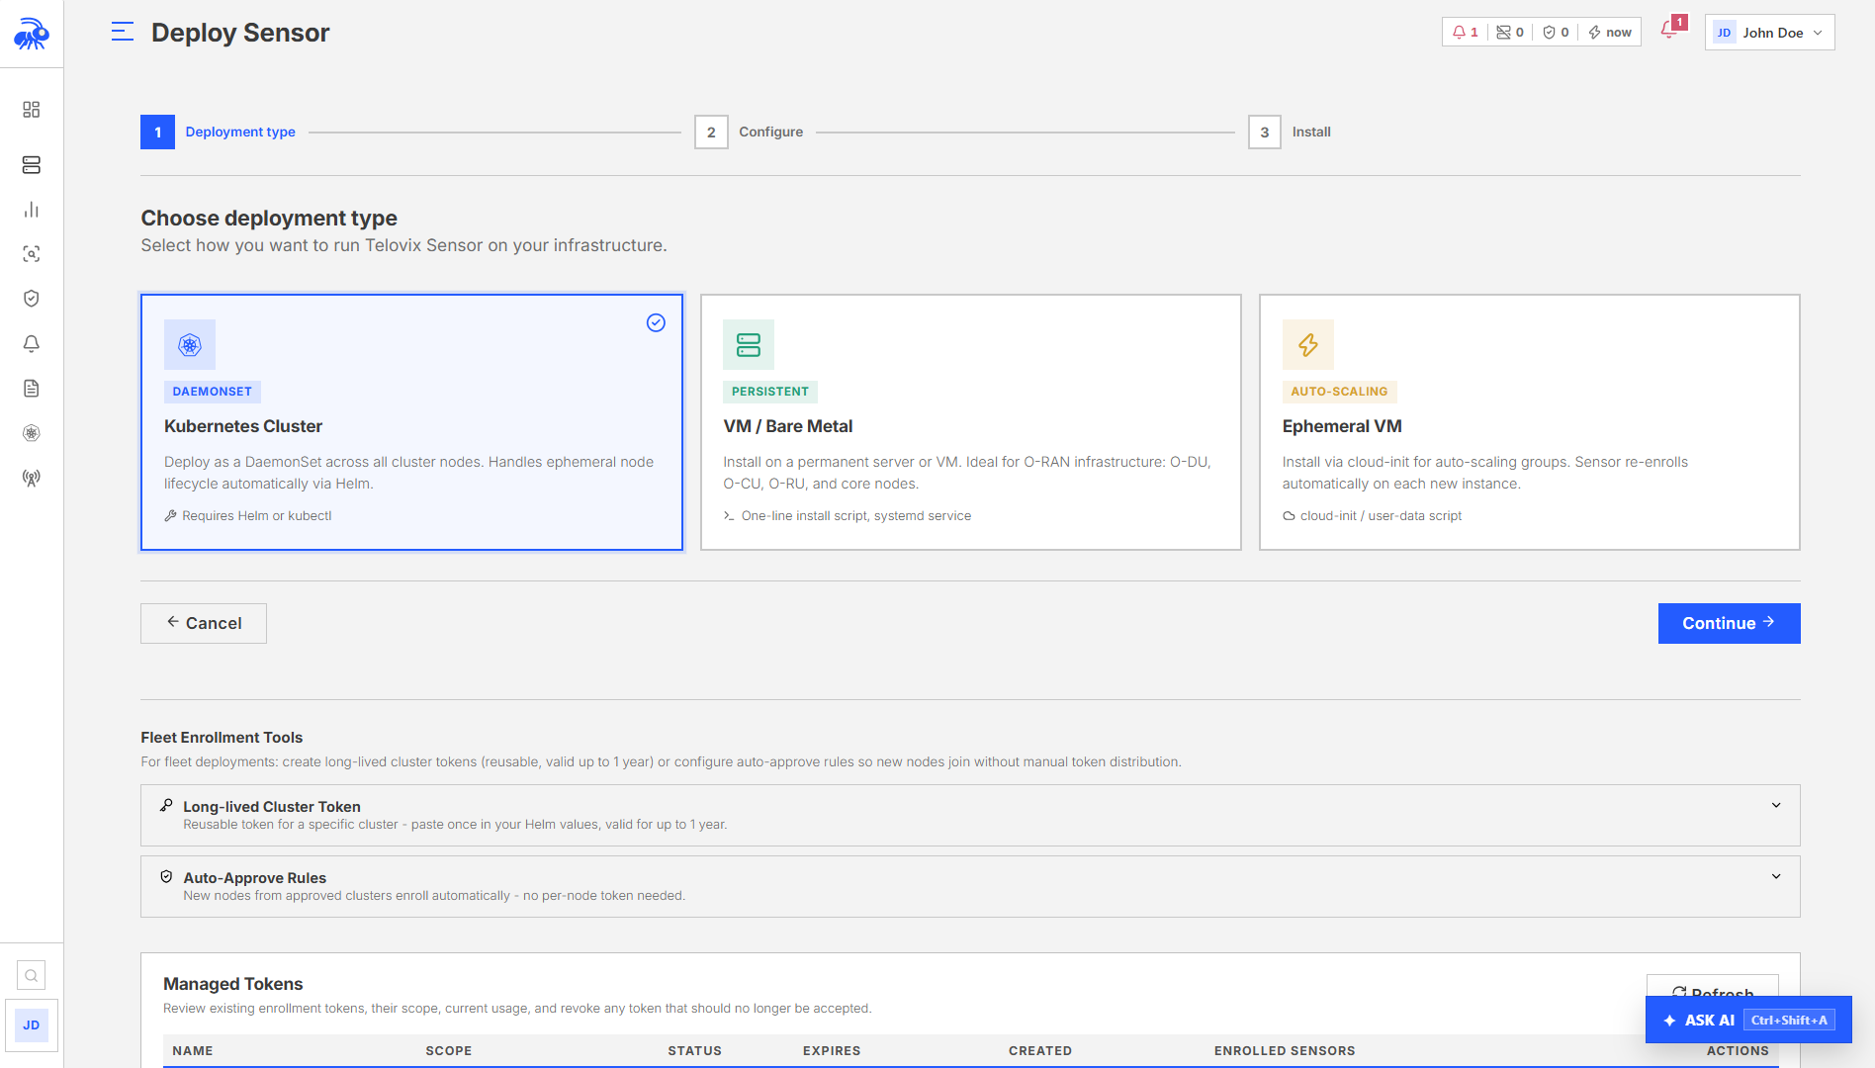Click the Fleet Enrollment Tools heading
This screenshot has height=1068, width=1875.
click(222, 738)
